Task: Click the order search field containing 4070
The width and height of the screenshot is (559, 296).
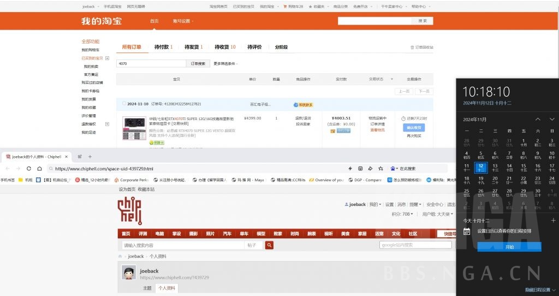Action: [x=151, y=63]
